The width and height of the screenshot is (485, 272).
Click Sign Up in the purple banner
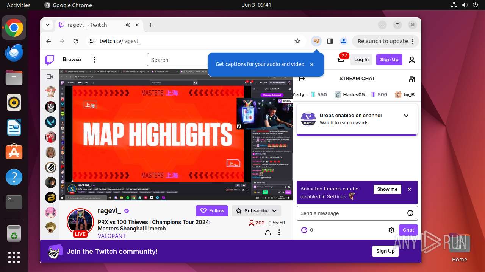click(x=385, y=251)
